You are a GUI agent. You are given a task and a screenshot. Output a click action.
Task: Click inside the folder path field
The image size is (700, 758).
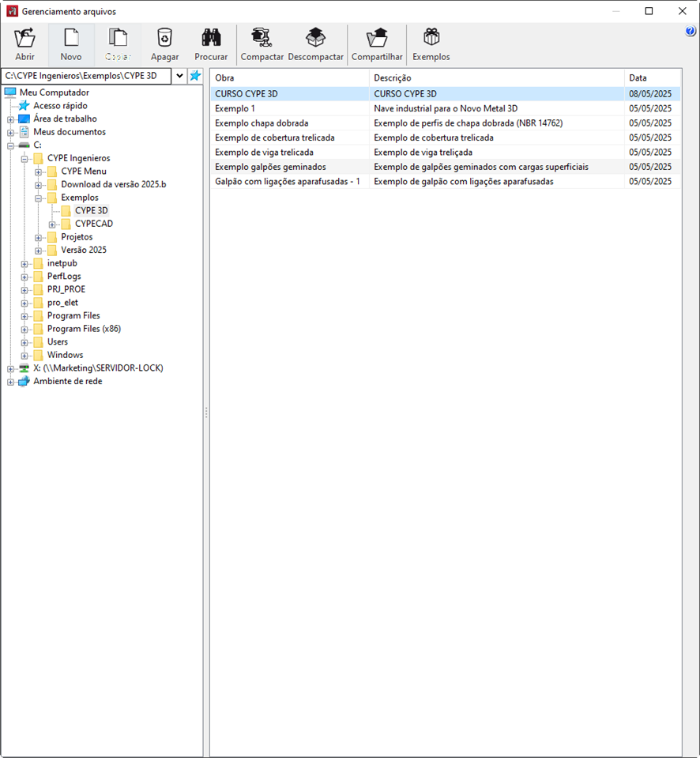(87, 76)
